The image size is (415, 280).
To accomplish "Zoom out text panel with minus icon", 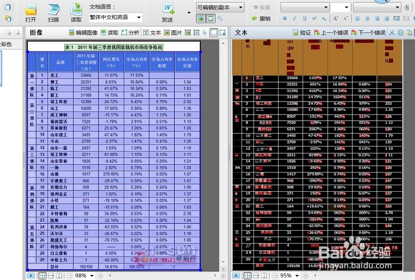I will coord(274,275).
